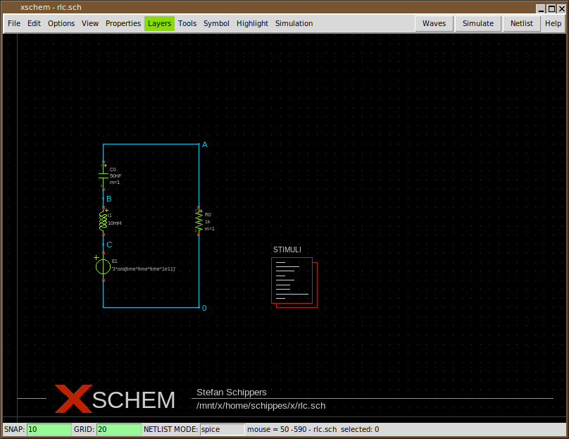Click the NETLIST MODE spice field
The height and width of the screenshot is (439, 569).
[221, 429]
